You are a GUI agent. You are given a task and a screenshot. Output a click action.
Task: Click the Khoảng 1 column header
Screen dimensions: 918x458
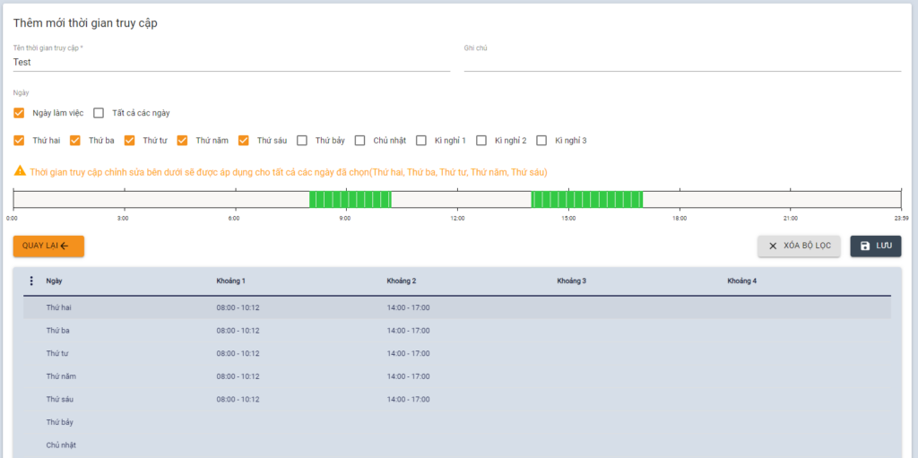[230, 281]
